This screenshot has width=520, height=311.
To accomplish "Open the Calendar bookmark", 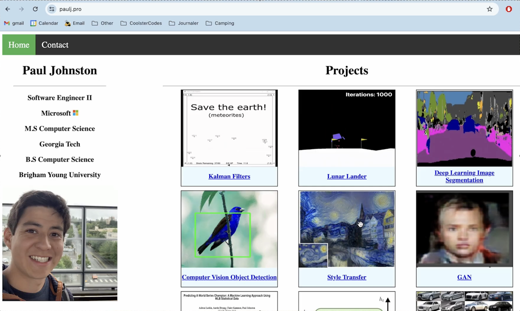I will (44, 23).
